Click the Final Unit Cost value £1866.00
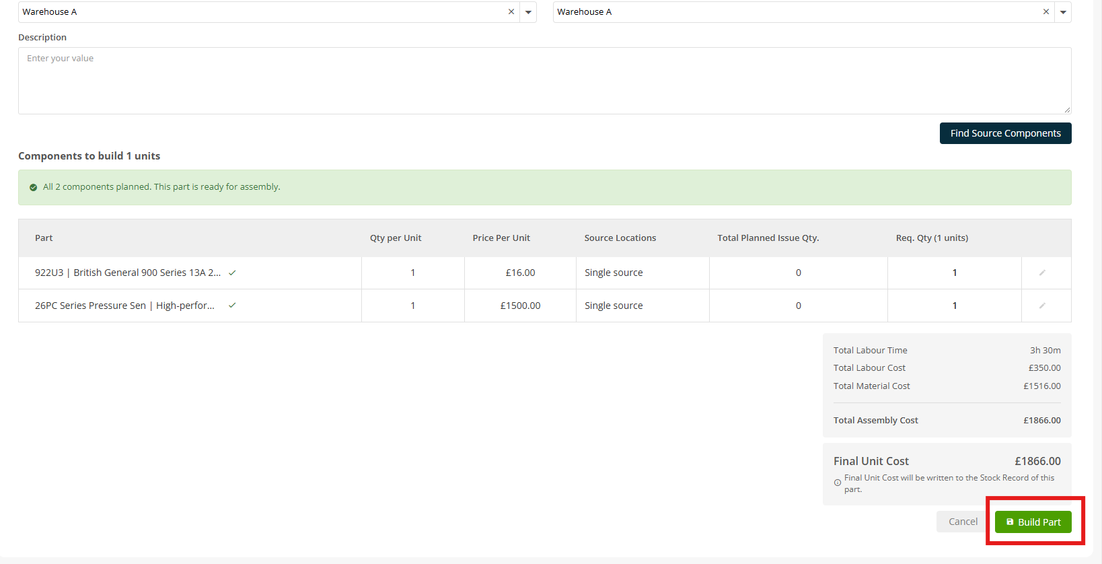 coord(1037,461)
